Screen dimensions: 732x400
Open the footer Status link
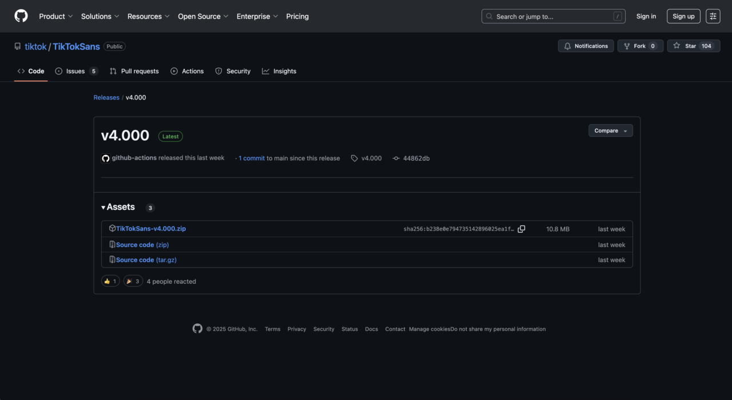coord(350,329)
